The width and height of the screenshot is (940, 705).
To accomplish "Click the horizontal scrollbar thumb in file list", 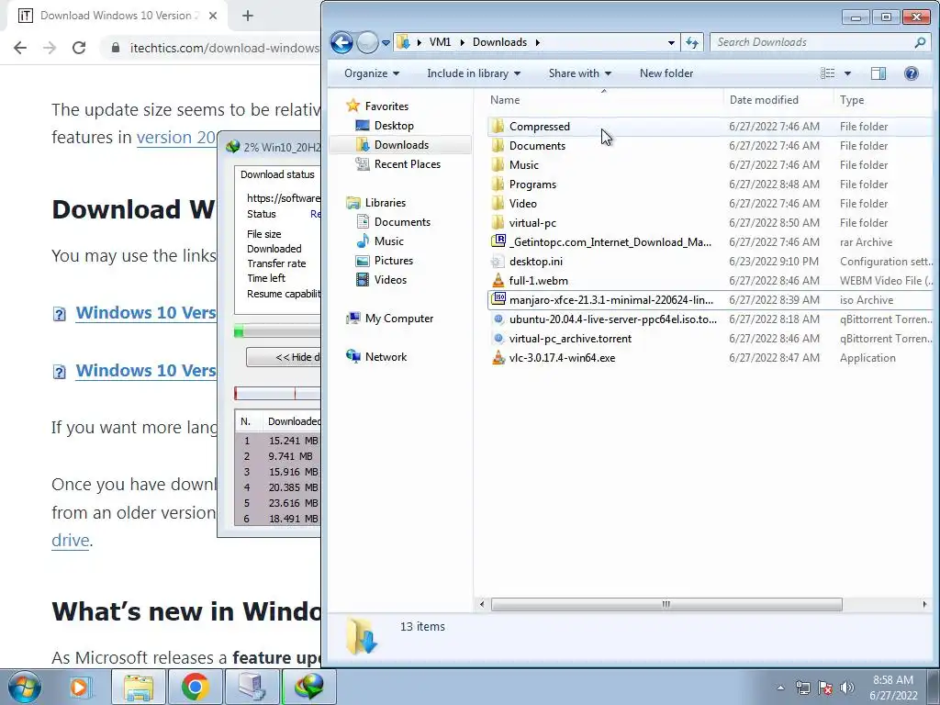I will (666, 604).
